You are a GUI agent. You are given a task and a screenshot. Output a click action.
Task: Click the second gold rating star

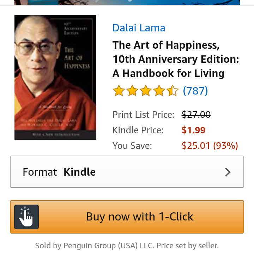(x=132, y=90)
